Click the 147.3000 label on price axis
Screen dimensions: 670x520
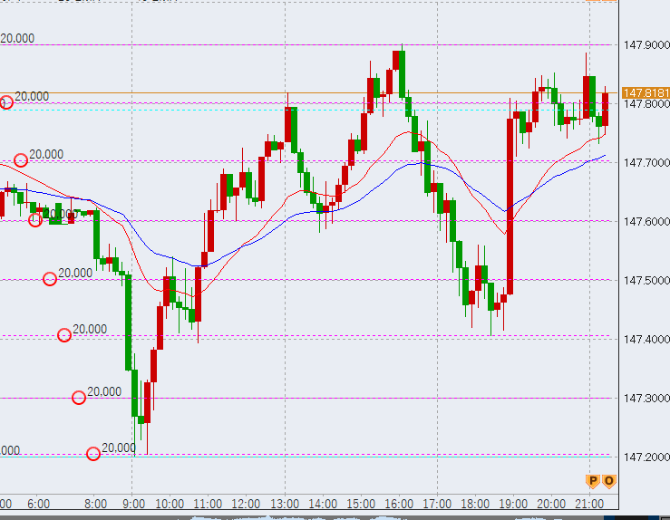pyautogui.click(x=646, y=398)
